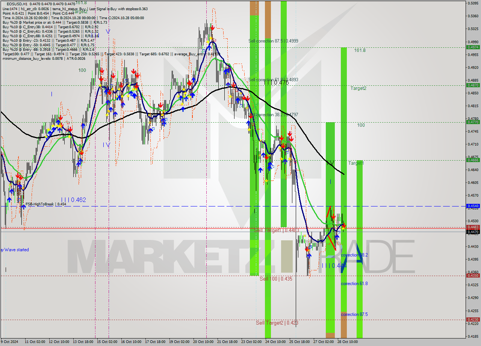Click the 0.5095 price axis value
The height and width of the screenshot is (346, 481).
(x=472, y=3)
